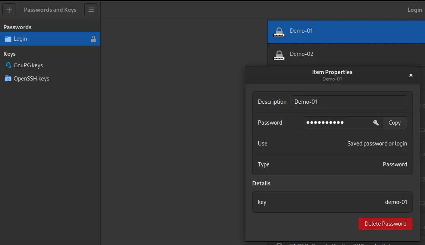The width and height of the screenshot is (425, 245).
Task: Open the hamburger main menu
Action: point(91,10)
